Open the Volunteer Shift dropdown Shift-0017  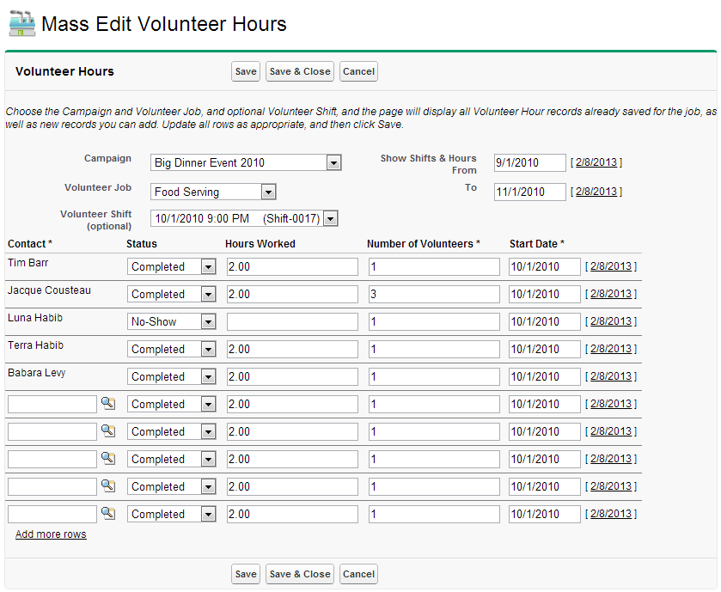tap(244, 218)
